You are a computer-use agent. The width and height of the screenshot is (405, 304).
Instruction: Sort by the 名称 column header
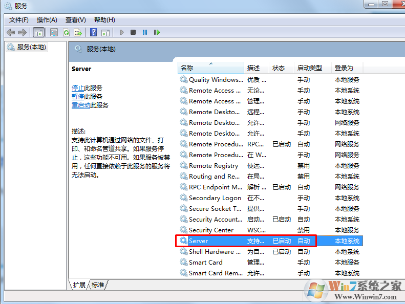[x=211, y=68]
